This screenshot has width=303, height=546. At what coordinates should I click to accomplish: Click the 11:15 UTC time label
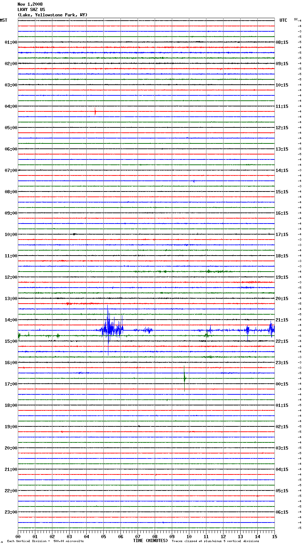(282, 106)
